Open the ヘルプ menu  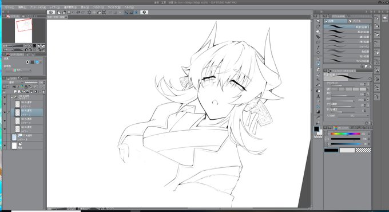[x=129, y=7]
